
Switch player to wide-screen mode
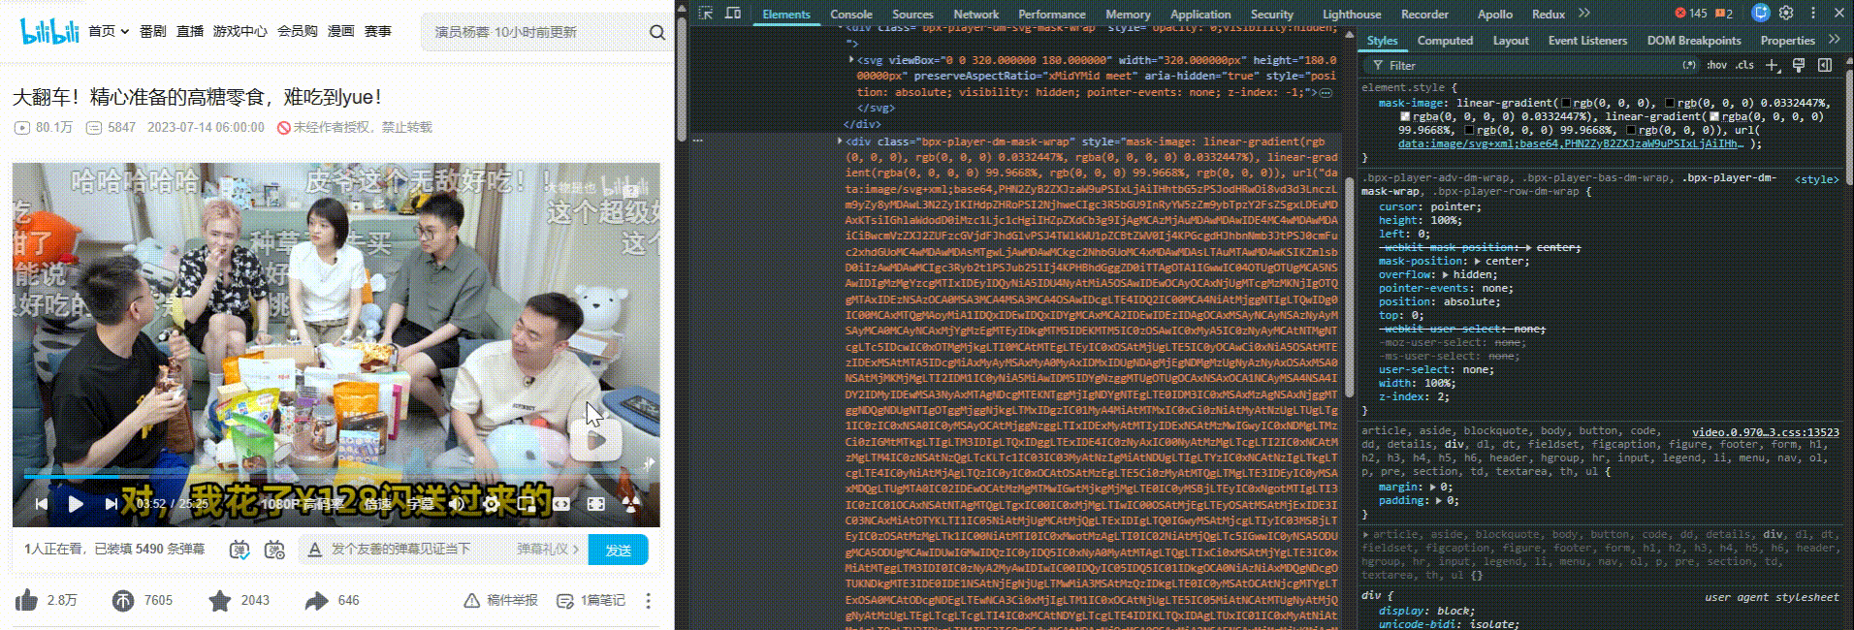(x=561, y=504)
